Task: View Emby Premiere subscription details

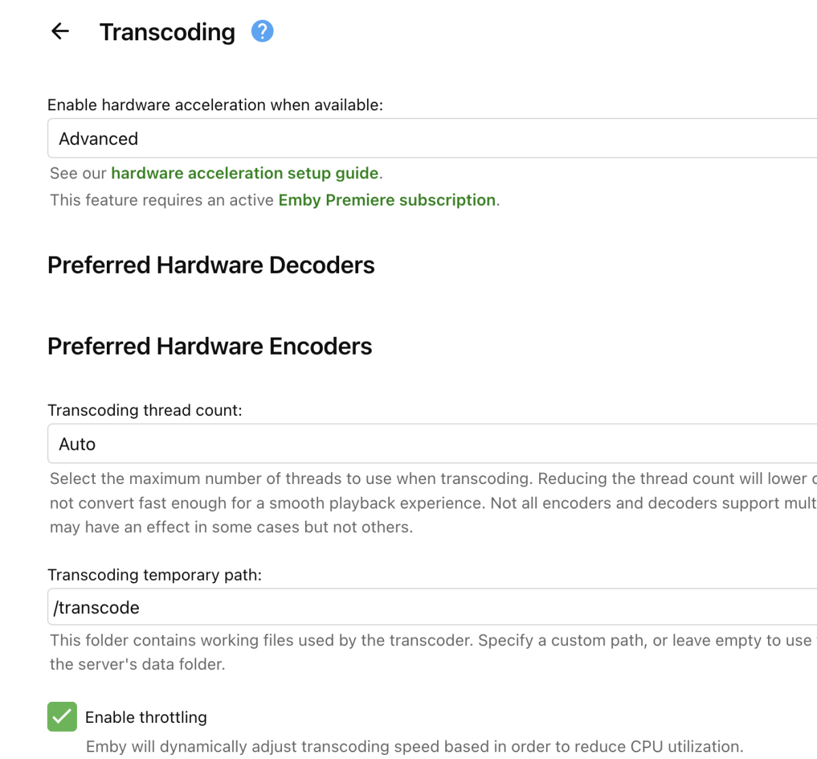Action: tap(387, 199)
